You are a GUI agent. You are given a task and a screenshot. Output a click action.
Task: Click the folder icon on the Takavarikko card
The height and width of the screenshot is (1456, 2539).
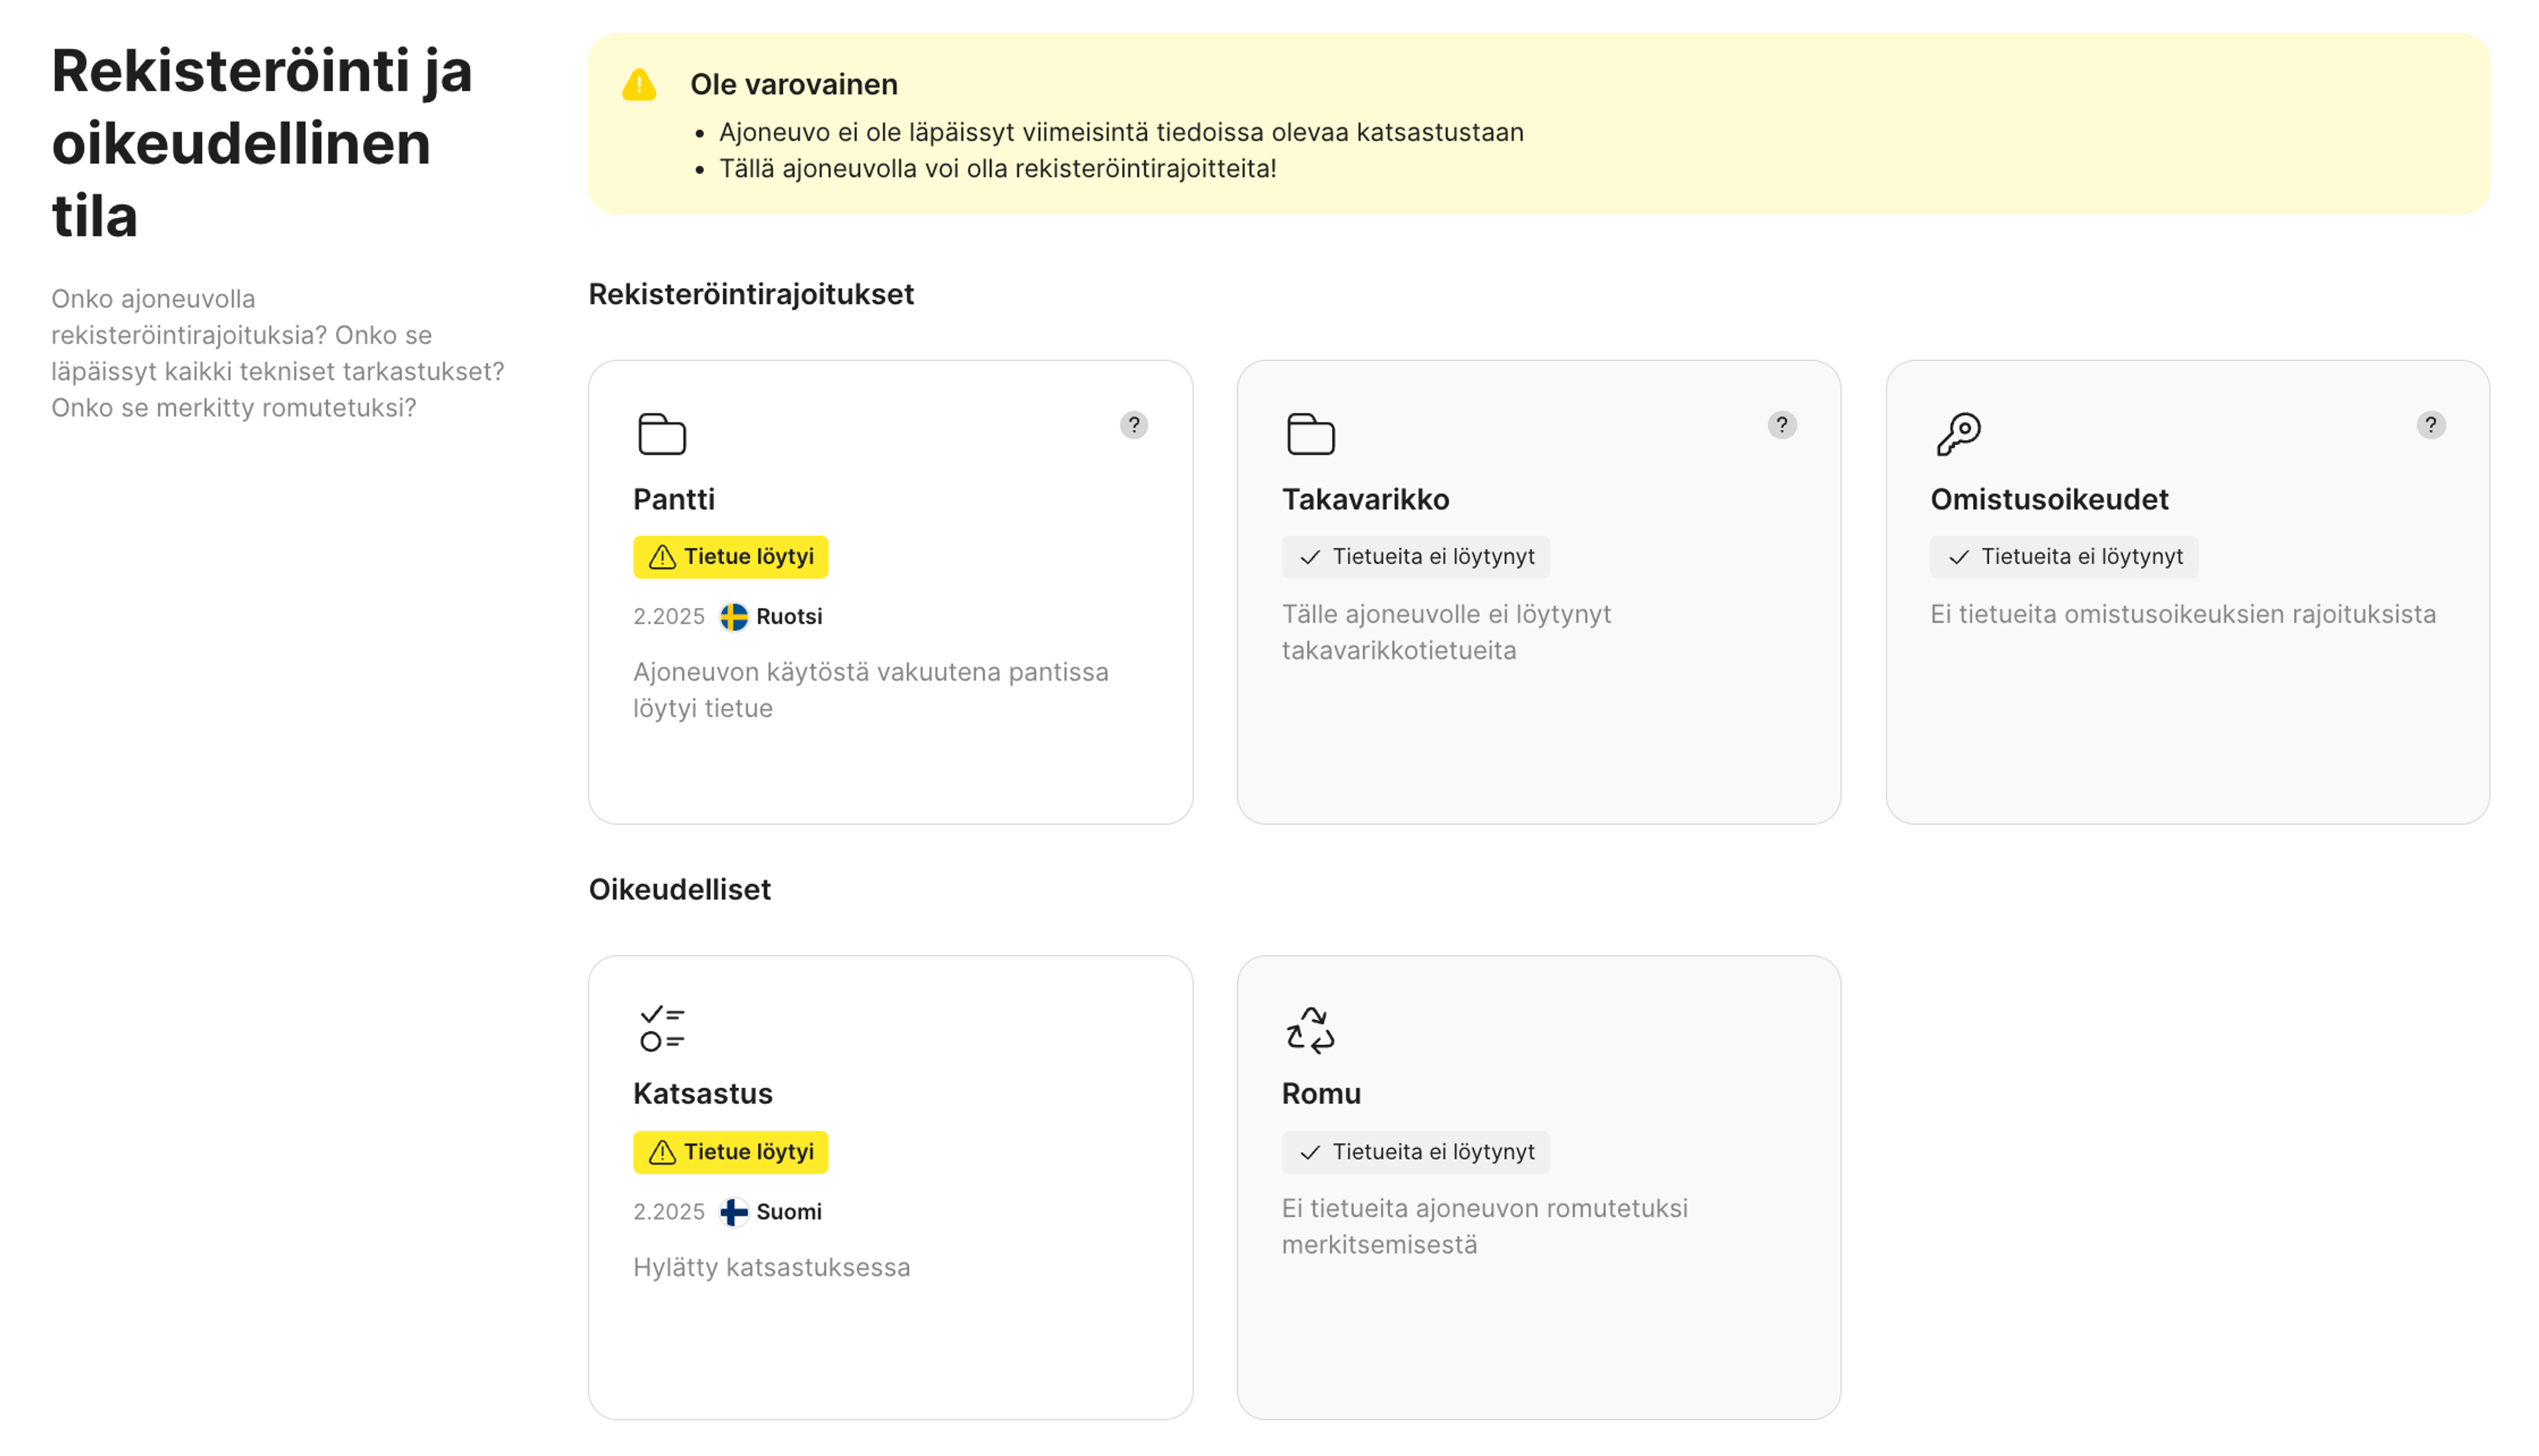point(1310,434)
